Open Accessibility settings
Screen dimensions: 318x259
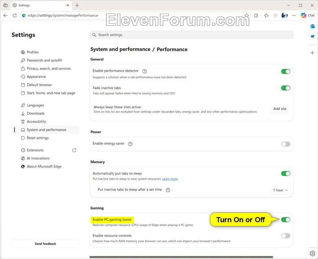(x=46, y=121)
